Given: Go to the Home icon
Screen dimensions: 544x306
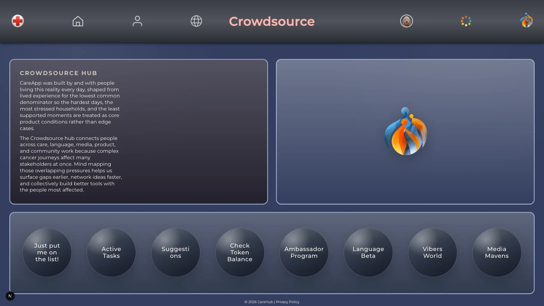Looking at the screenshot, I should (78, 21).
